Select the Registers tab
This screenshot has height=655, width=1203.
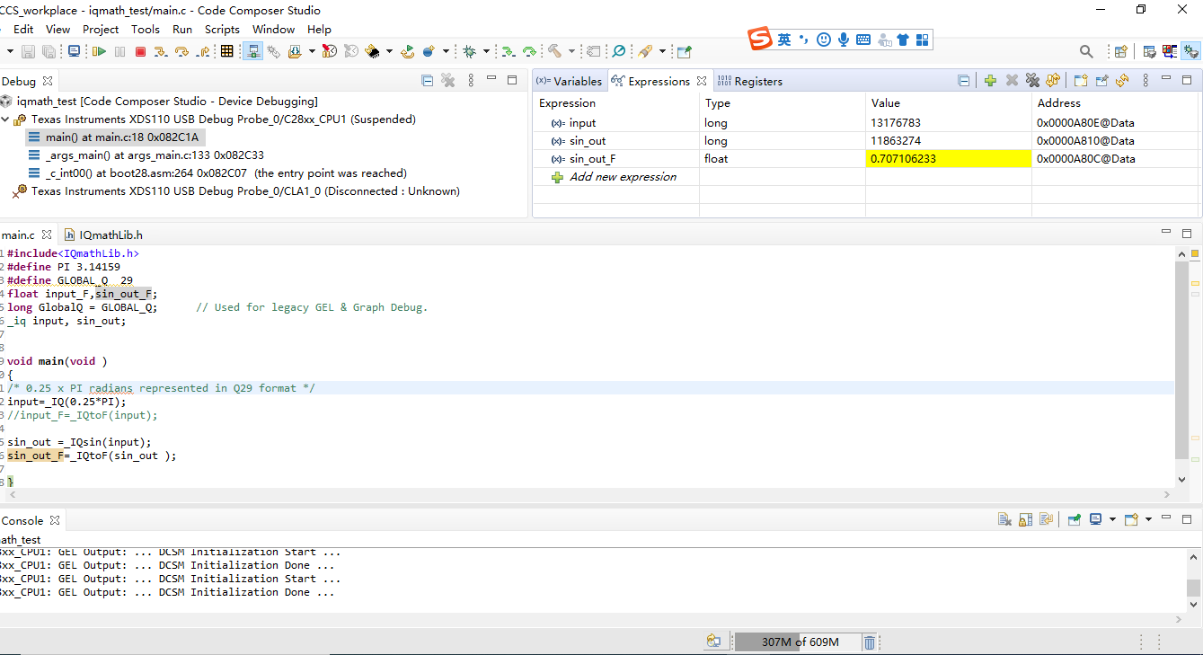pyautogui.click(x=757, y=80)
